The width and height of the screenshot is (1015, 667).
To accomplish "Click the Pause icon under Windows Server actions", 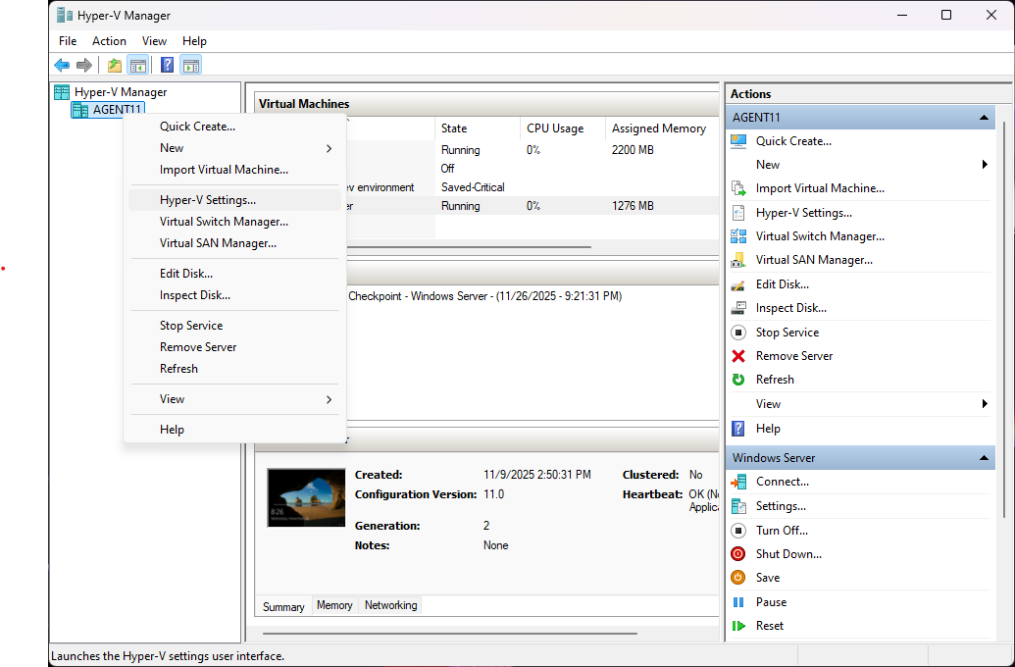I will [x=738, y=602].
